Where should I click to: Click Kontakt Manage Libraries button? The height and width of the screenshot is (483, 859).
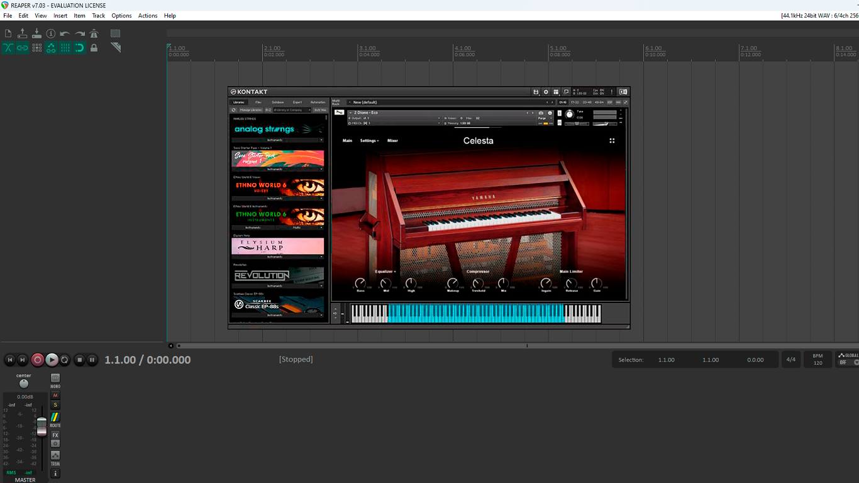click(x=250, y=110)
